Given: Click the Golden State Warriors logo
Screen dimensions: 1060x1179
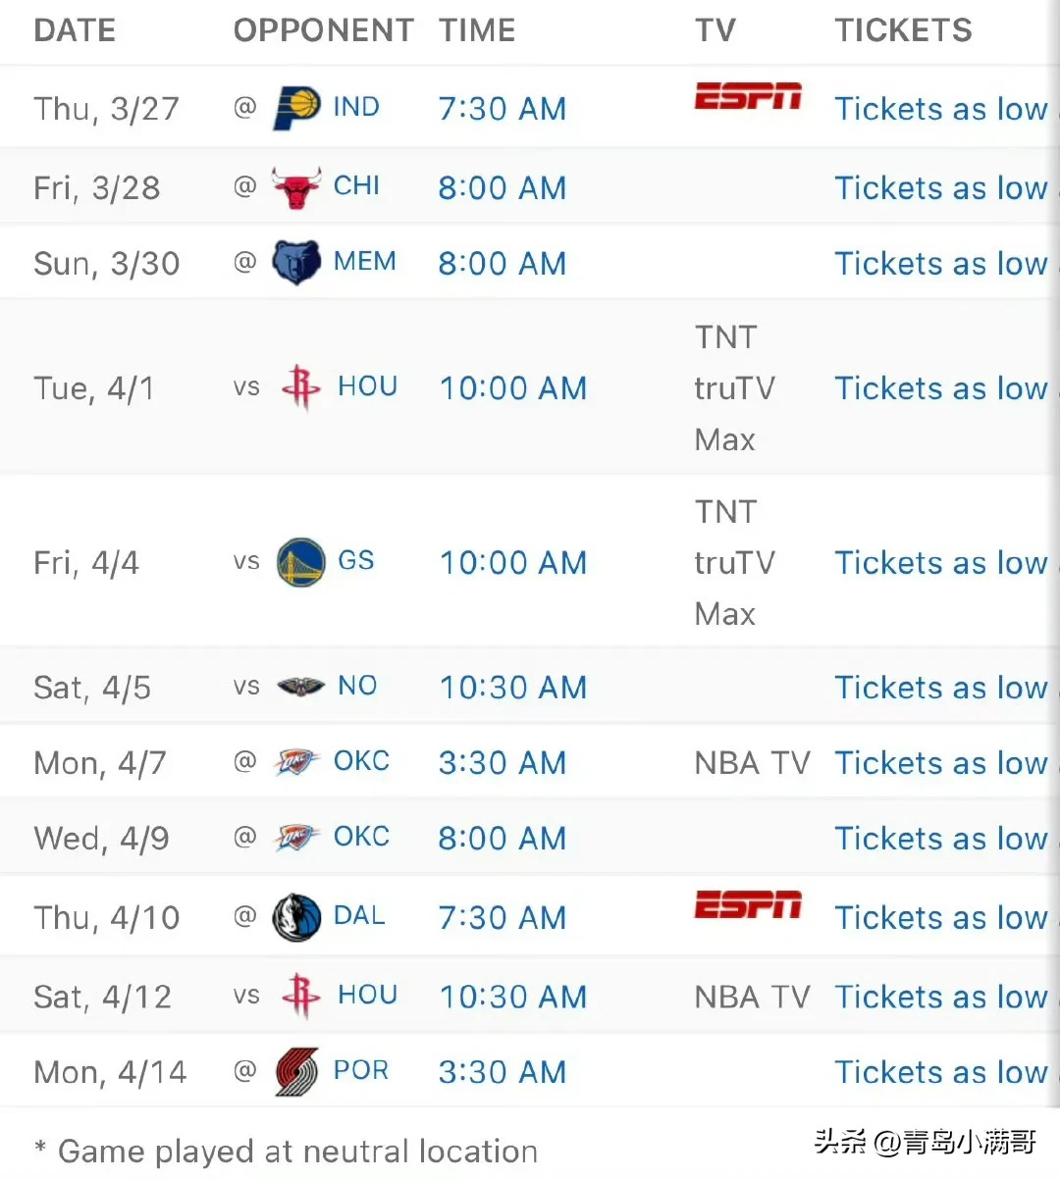Looking at the screenshot, I should point(300,562).
